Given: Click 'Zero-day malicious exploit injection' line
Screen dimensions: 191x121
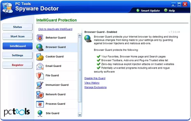Looking at the screenshot, I should click(x=138, y=64).
